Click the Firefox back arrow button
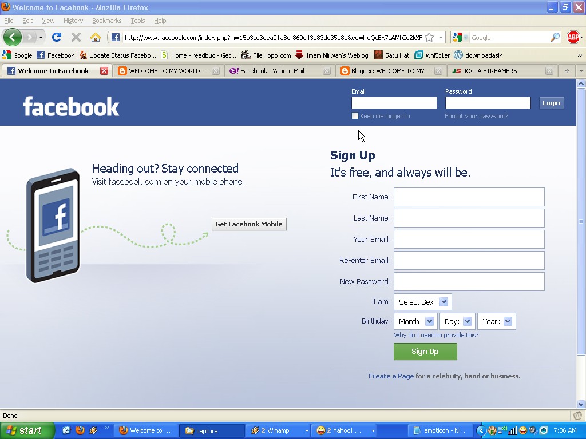The image size is (586, 439). pos(13,37)
